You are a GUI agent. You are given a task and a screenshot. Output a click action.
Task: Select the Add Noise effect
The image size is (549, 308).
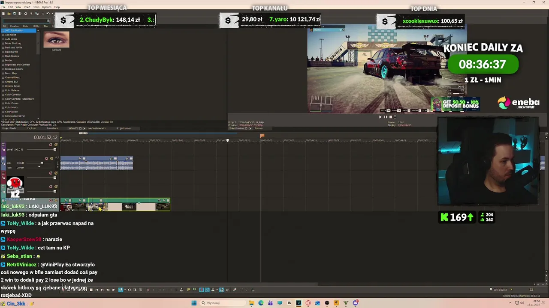(x=11, y=35)
